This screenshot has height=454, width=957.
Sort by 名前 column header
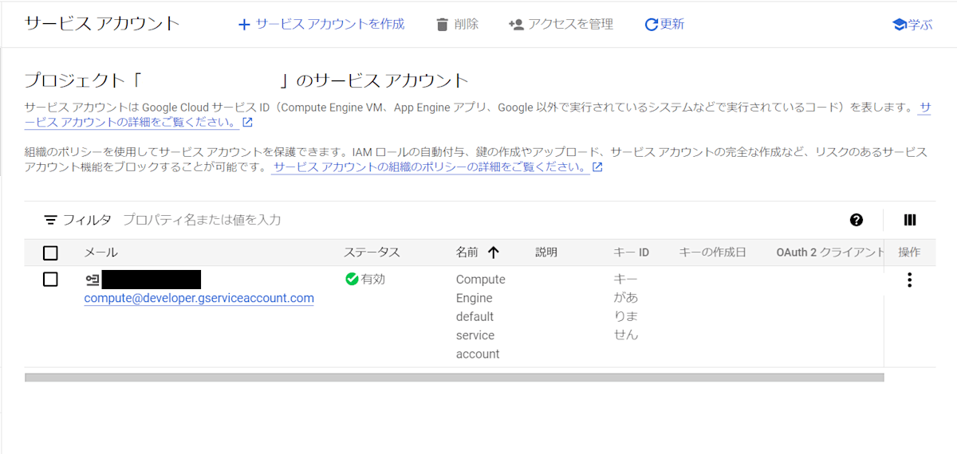pyautogui.click(x=477, y=252)
